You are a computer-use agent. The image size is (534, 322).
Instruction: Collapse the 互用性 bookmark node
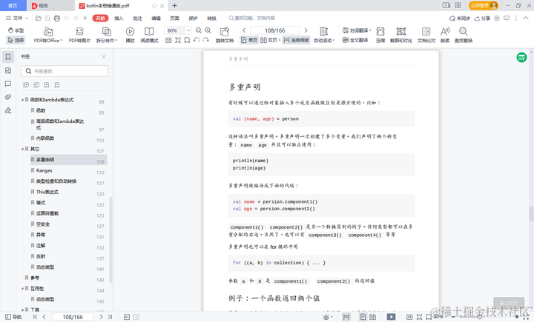point(22,289)
